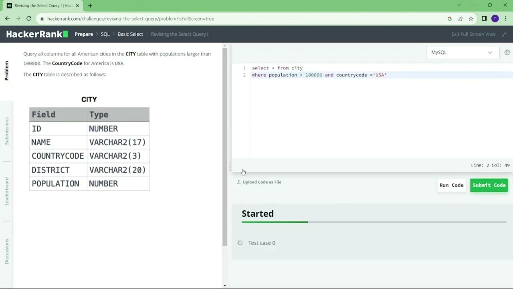The image size is (513, 289).
Task: Click the CITY table heading
Action: [89, 99]
